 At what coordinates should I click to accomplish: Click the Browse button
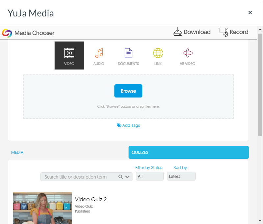pos(128,91)
